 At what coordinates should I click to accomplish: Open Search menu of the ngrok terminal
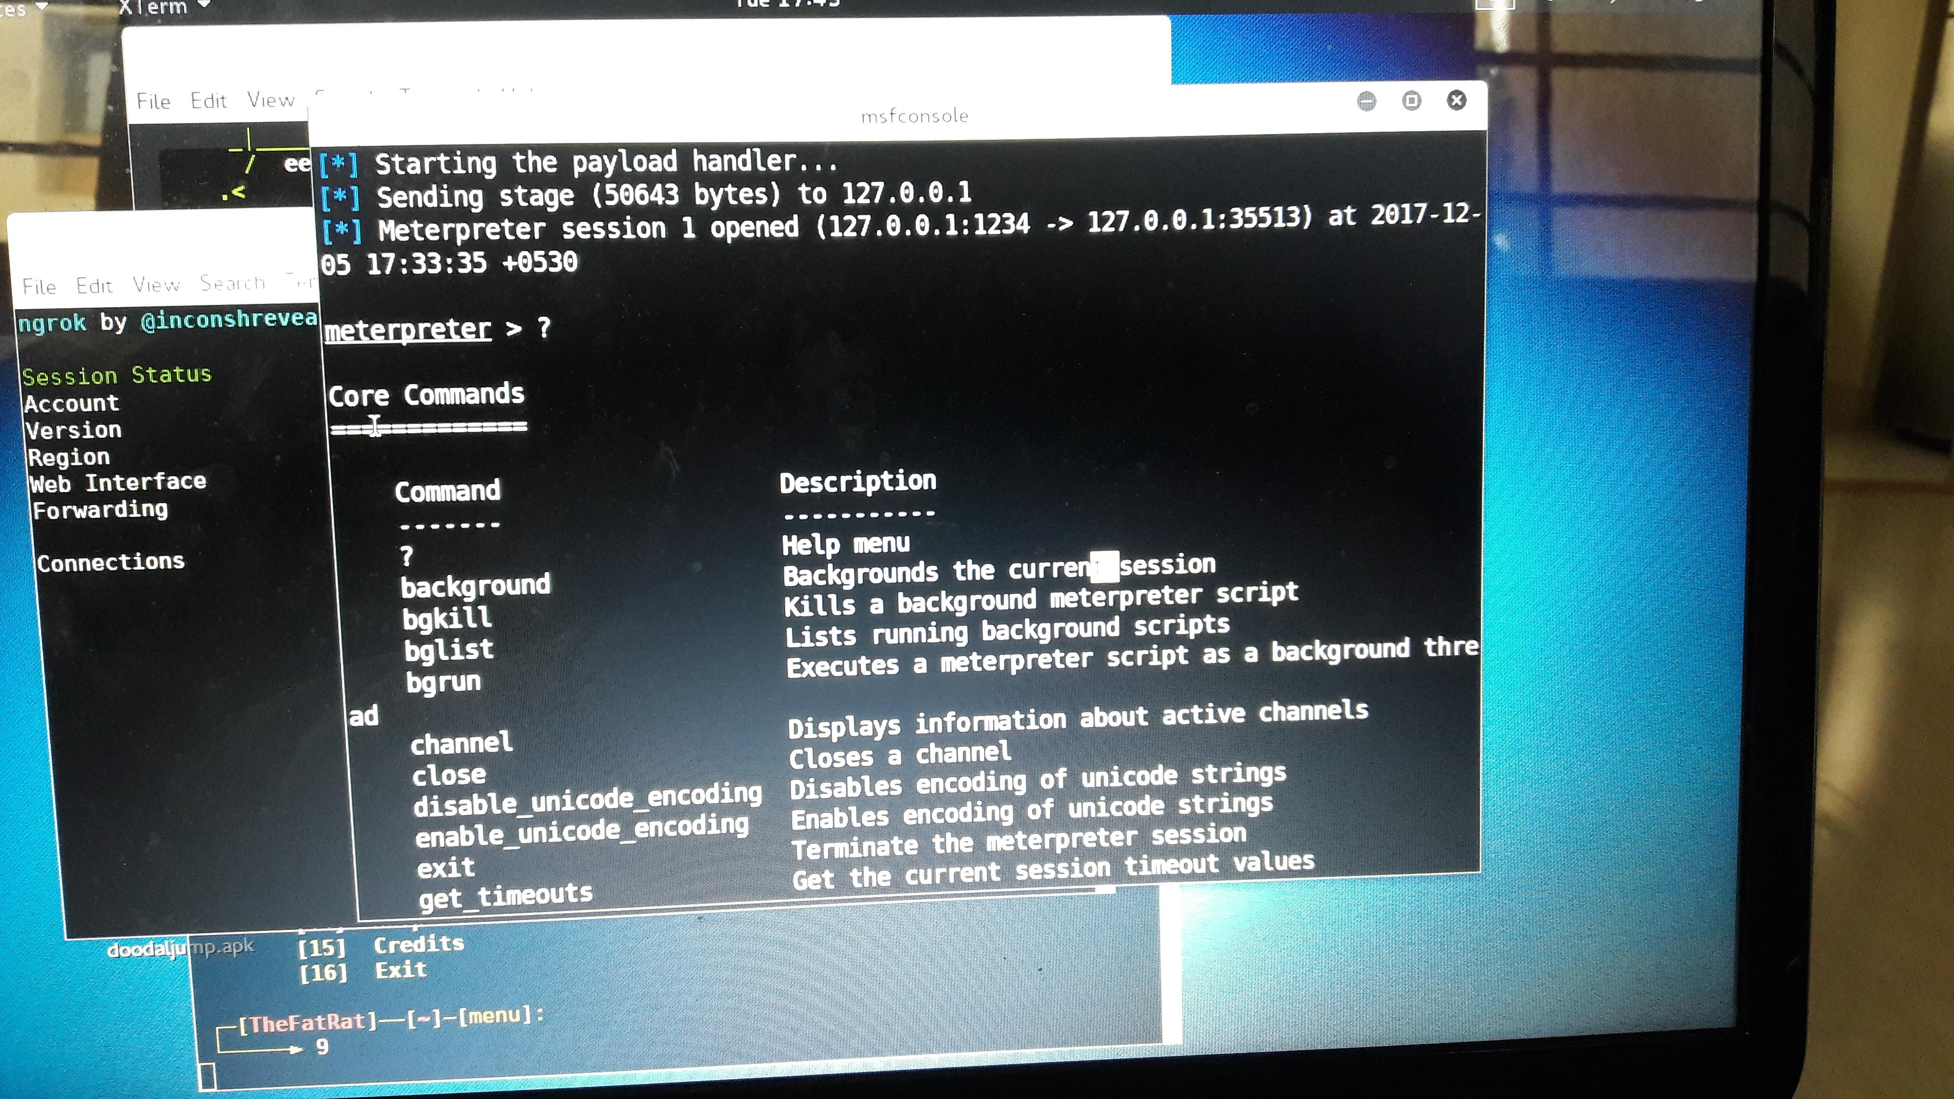click(232, 283)
